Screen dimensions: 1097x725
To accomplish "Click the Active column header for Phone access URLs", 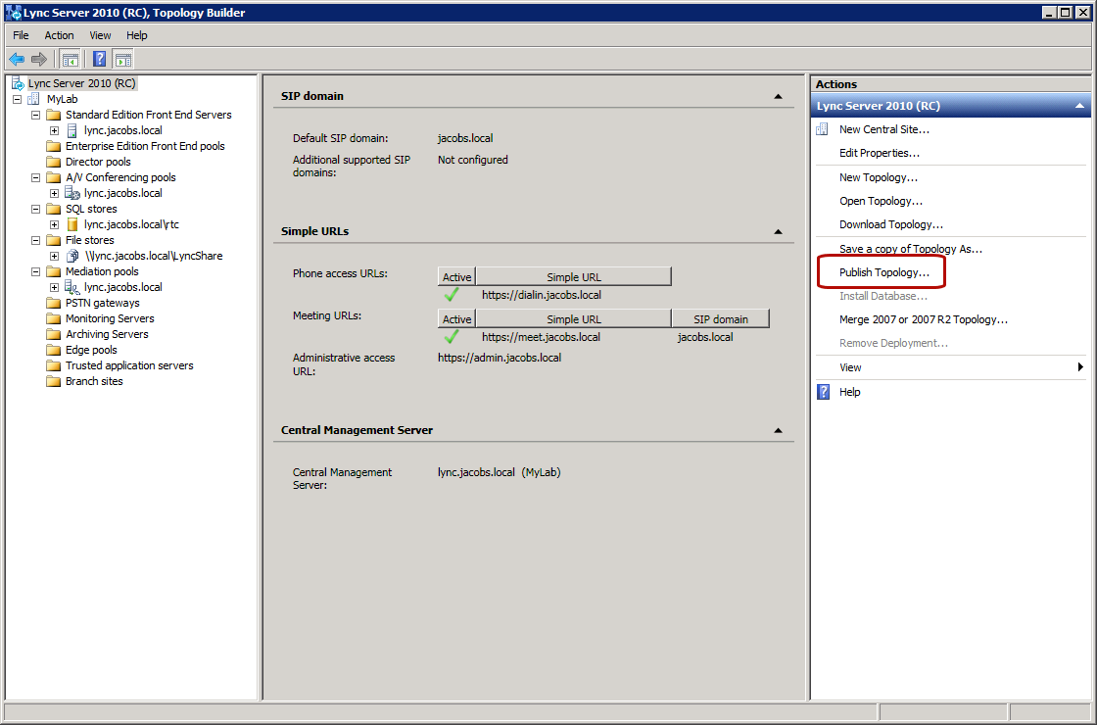I will click(x=456, y=277).
